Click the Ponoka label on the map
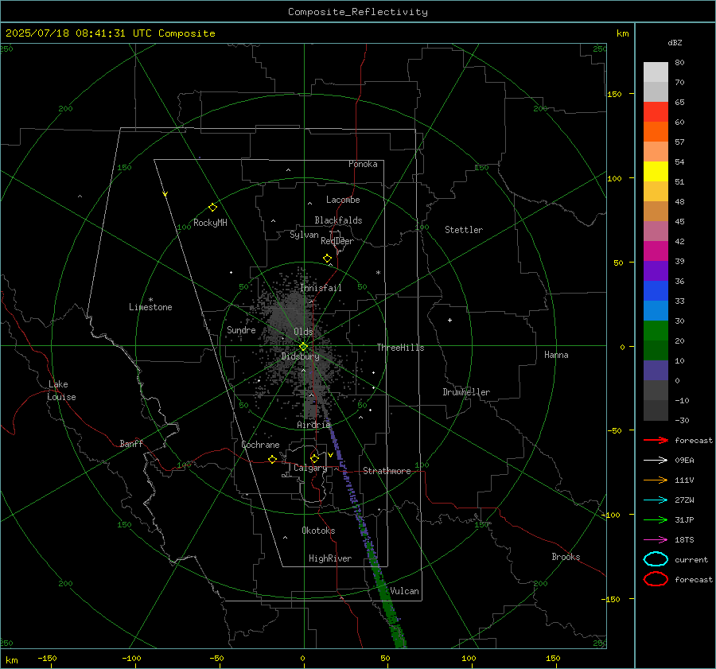 (363, 164)
